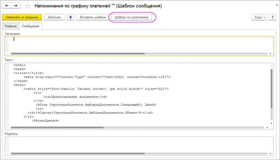Add form to favorites with star icon

[28, 6]
